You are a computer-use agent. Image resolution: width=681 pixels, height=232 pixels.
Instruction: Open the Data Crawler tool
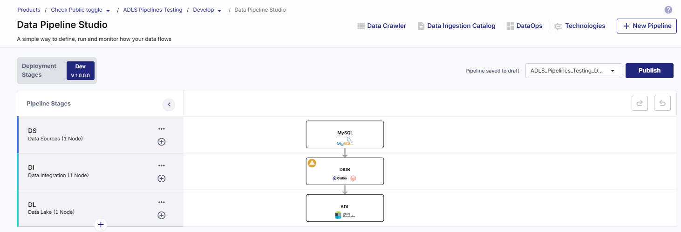click(381, 26)
